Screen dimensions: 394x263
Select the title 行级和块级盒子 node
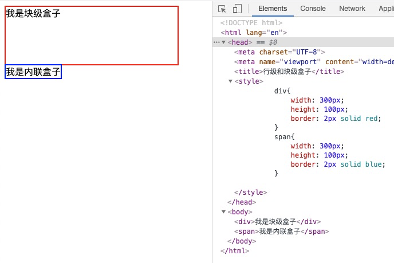[x=289, y=72]
